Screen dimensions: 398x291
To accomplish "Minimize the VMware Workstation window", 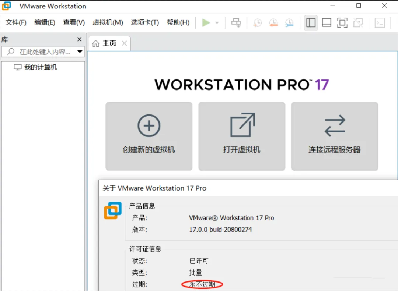I will click(x=332, y=6).
